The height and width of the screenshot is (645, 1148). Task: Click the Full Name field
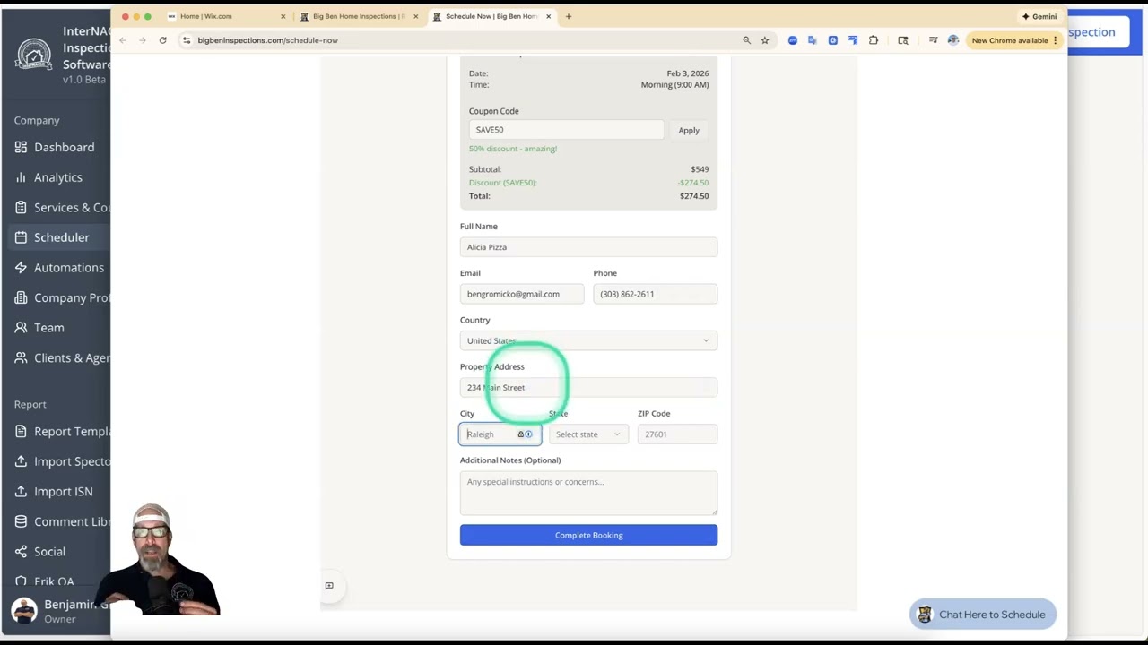point(588,247)
